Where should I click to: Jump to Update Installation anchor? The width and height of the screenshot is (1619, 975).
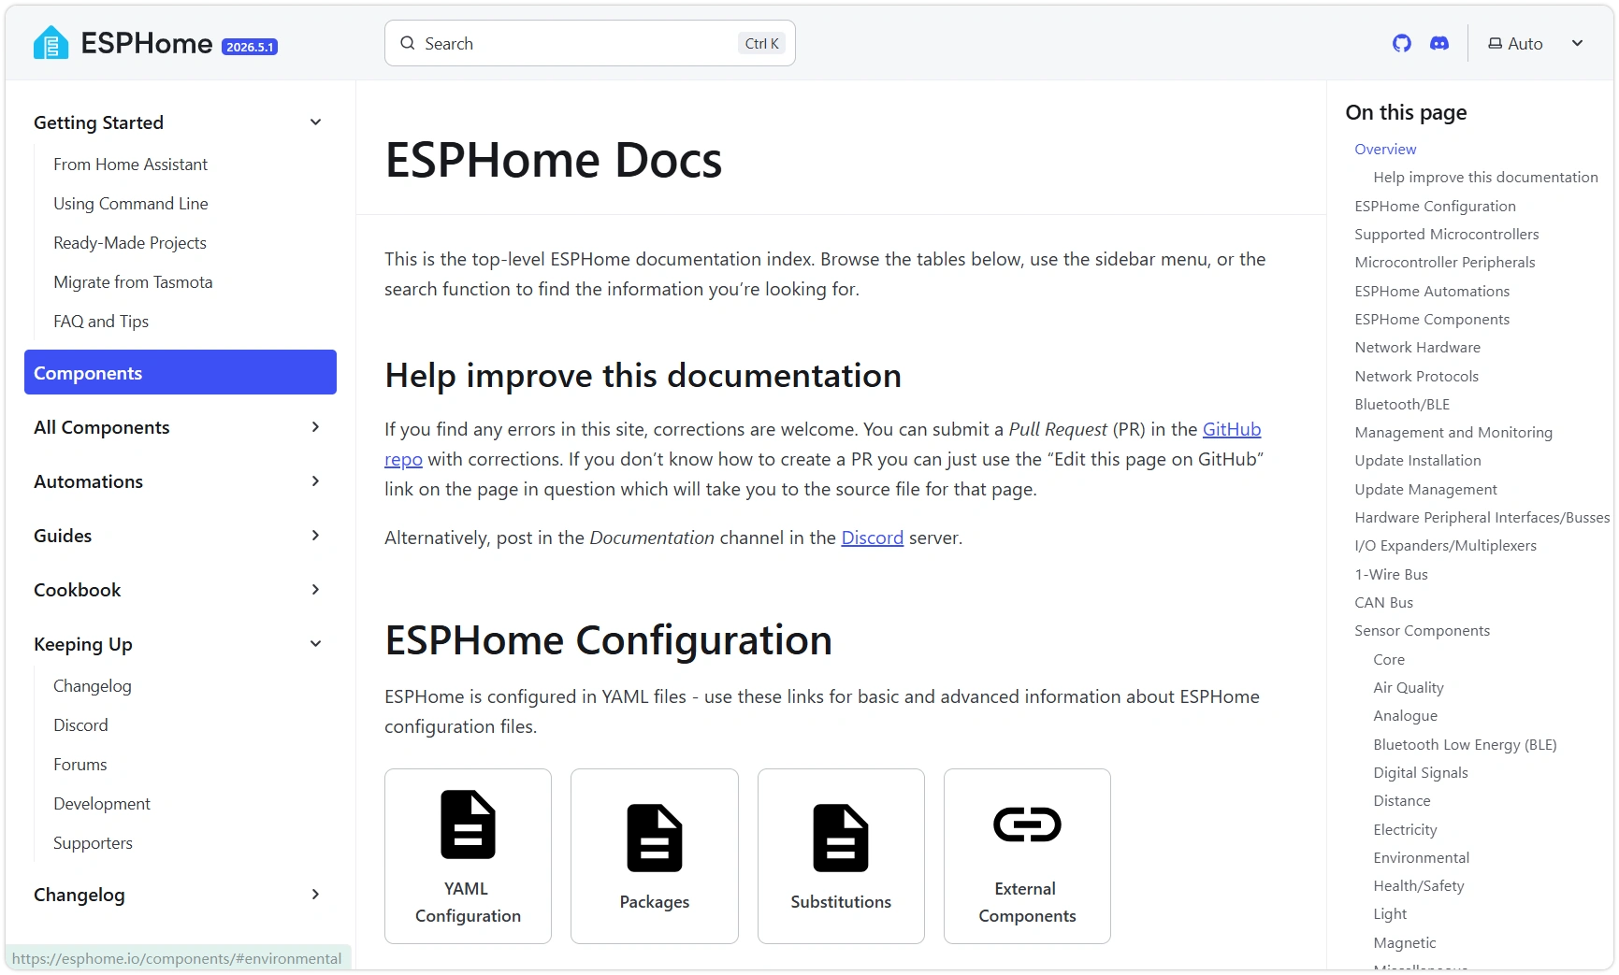click(x=1418, y=460)
